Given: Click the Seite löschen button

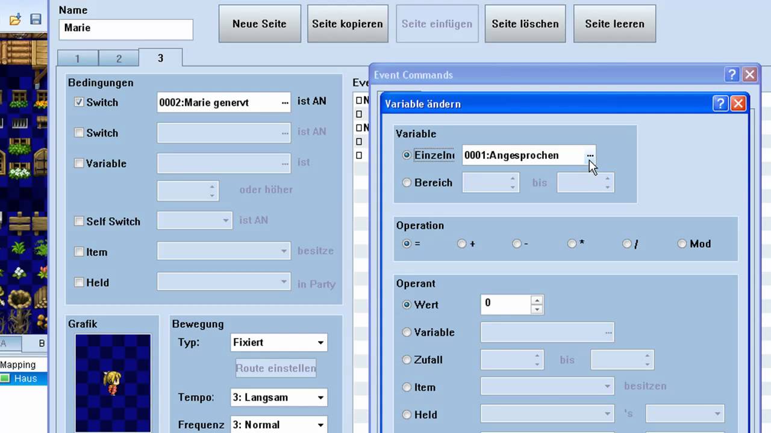Looking at the screenshot, I should [525, 24].
